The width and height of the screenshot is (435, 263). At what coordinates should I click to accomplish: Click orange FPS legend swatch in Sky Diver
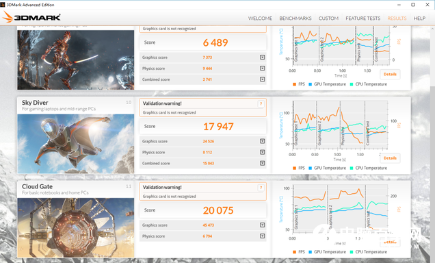pos(294,168)
